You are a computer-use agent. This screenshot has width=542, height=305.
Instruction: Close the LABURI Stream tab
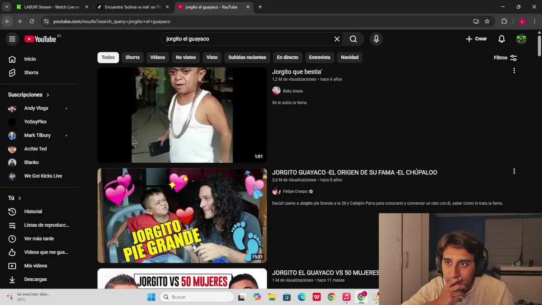point(86,7)
